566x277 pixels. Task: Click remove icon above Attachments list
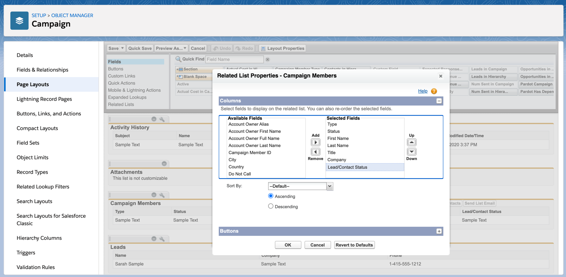point(164,164)
